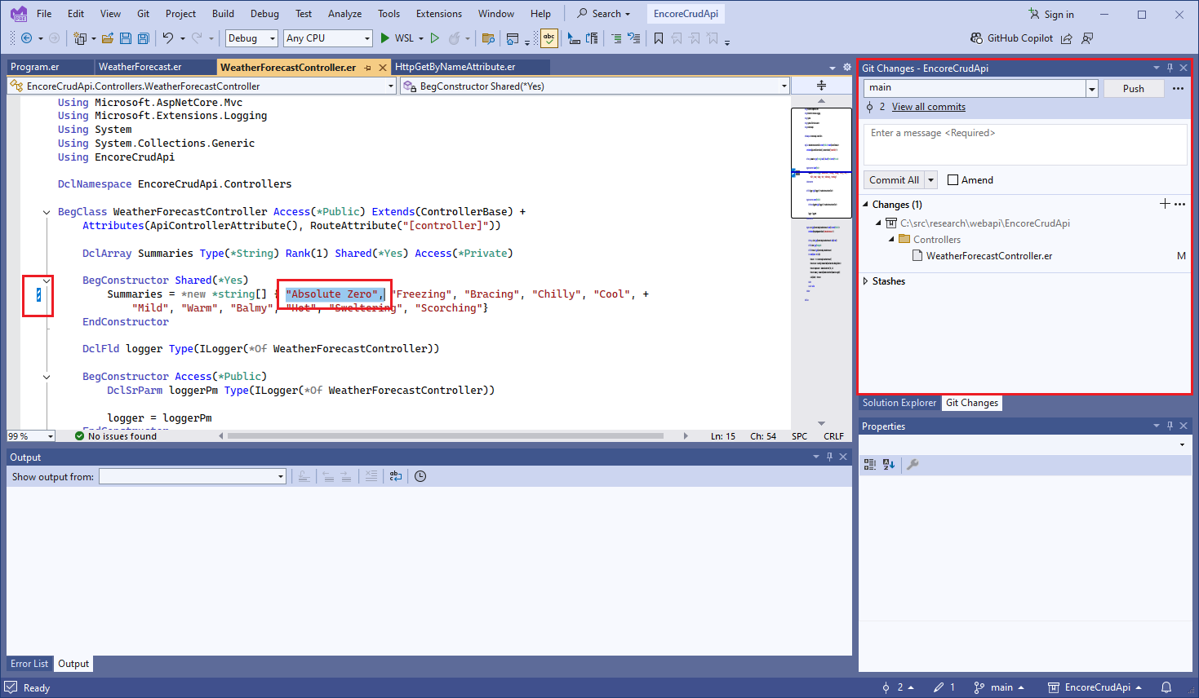
Task: Pin the WeatherForecastController.er tab
Action: point(368,68)
